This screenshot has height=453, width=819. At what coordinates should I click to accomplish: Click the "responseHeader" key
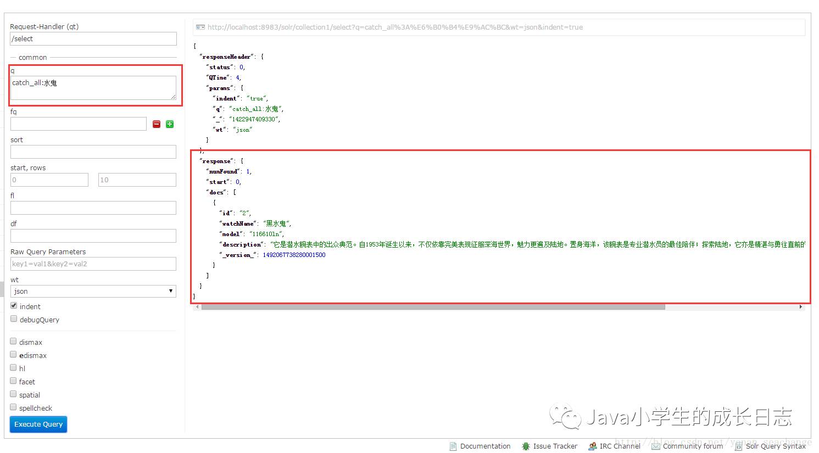click(x=226, y=57)
